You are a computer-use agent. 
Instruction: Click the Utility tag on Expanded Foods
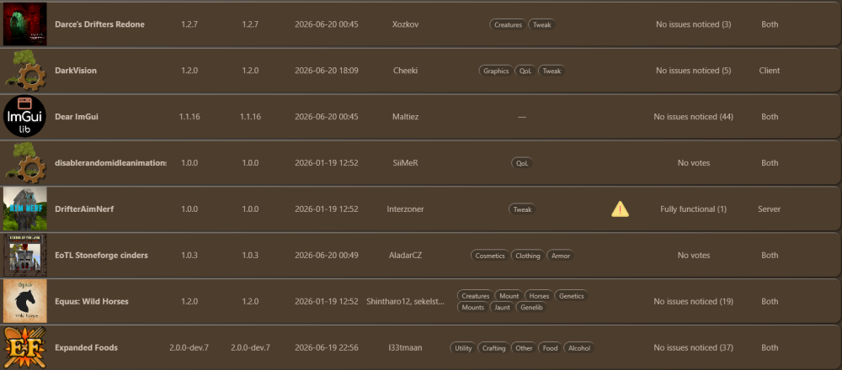click(x=463, y=348)
